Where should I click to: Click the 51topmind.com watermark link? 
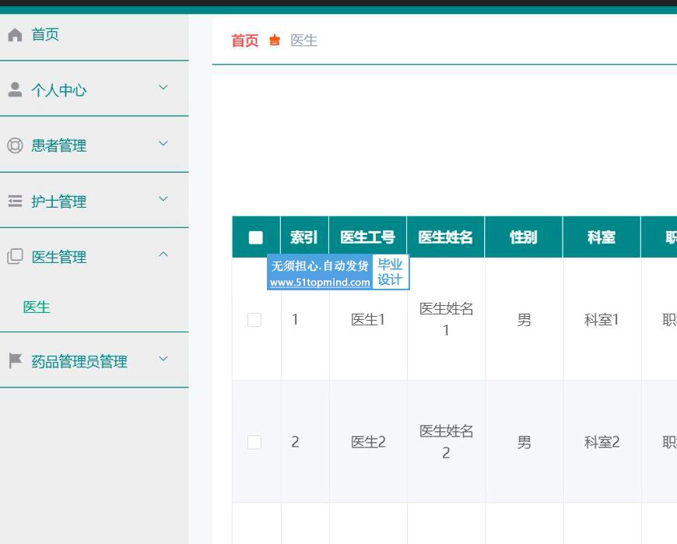tap(320, 282)
